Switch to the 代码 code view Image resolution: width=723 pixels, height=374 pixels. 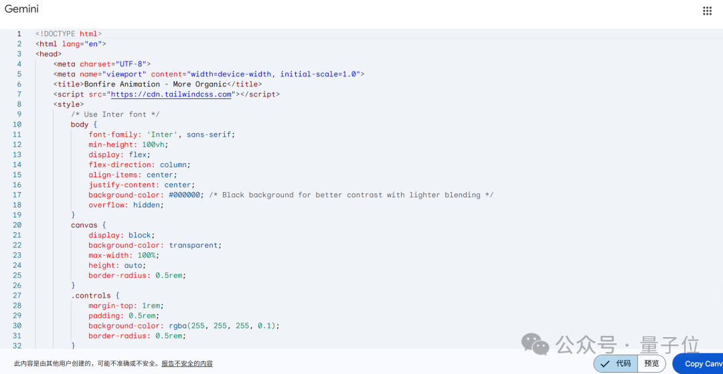(x=617, y=363)
